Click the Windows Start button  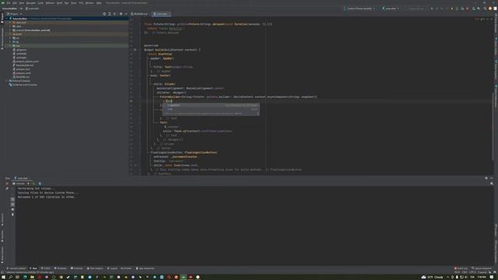tap(3, 277)
